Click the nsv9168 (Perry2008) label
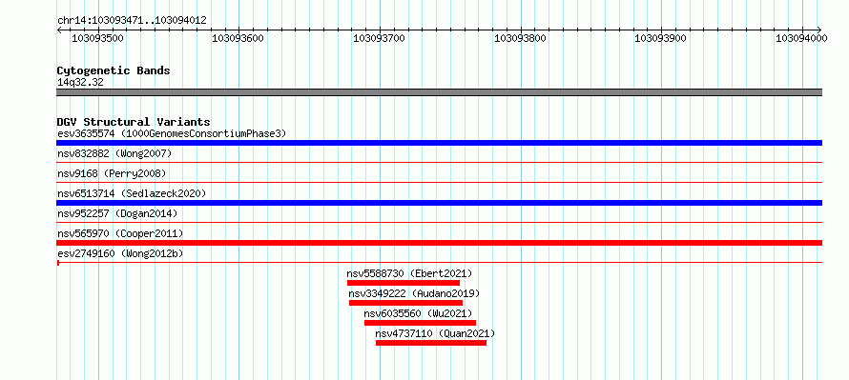This screenshot has height=380, width=849. [112, 174]
